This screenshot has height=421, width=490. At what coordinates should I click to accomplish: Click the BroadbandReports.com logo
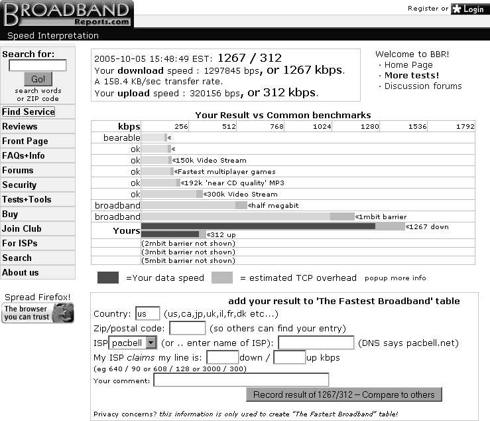pyautogui.click(x=67, y=14)
